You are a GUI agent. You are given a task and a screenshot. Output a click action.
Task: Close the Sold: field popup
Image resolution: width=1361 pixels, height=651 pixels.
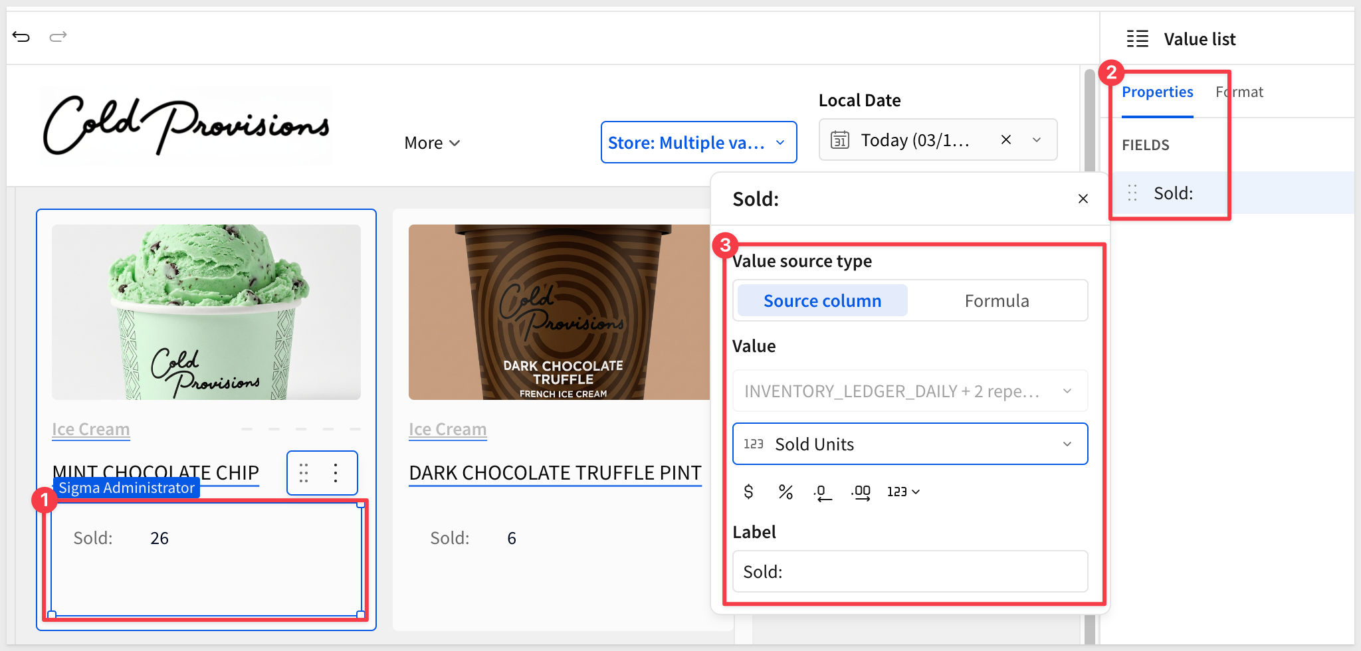click(x=1083, y=199)
